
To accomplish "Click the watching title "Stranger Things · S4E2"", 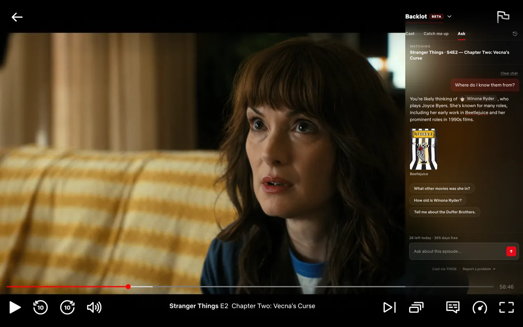I will coord(460,55).
